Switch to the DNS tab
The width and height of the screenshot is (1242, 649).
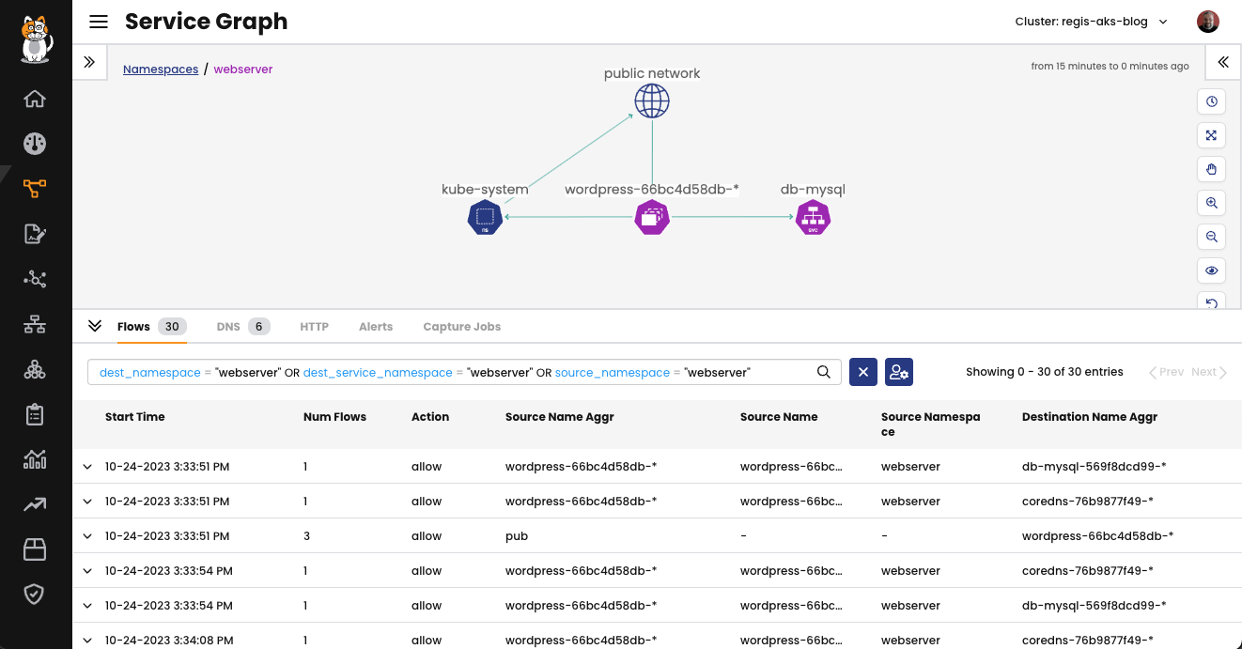point(229,326)
